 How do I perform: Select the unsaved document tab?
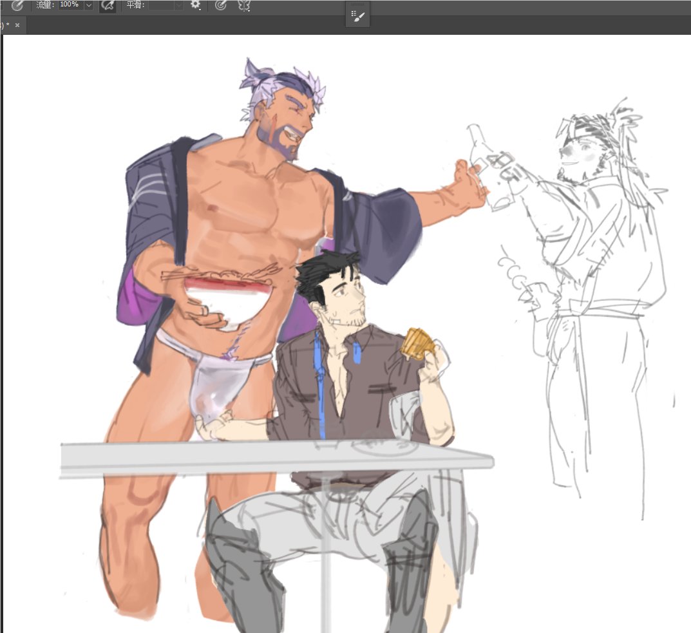pyautogui.click(x=4, y=25)
